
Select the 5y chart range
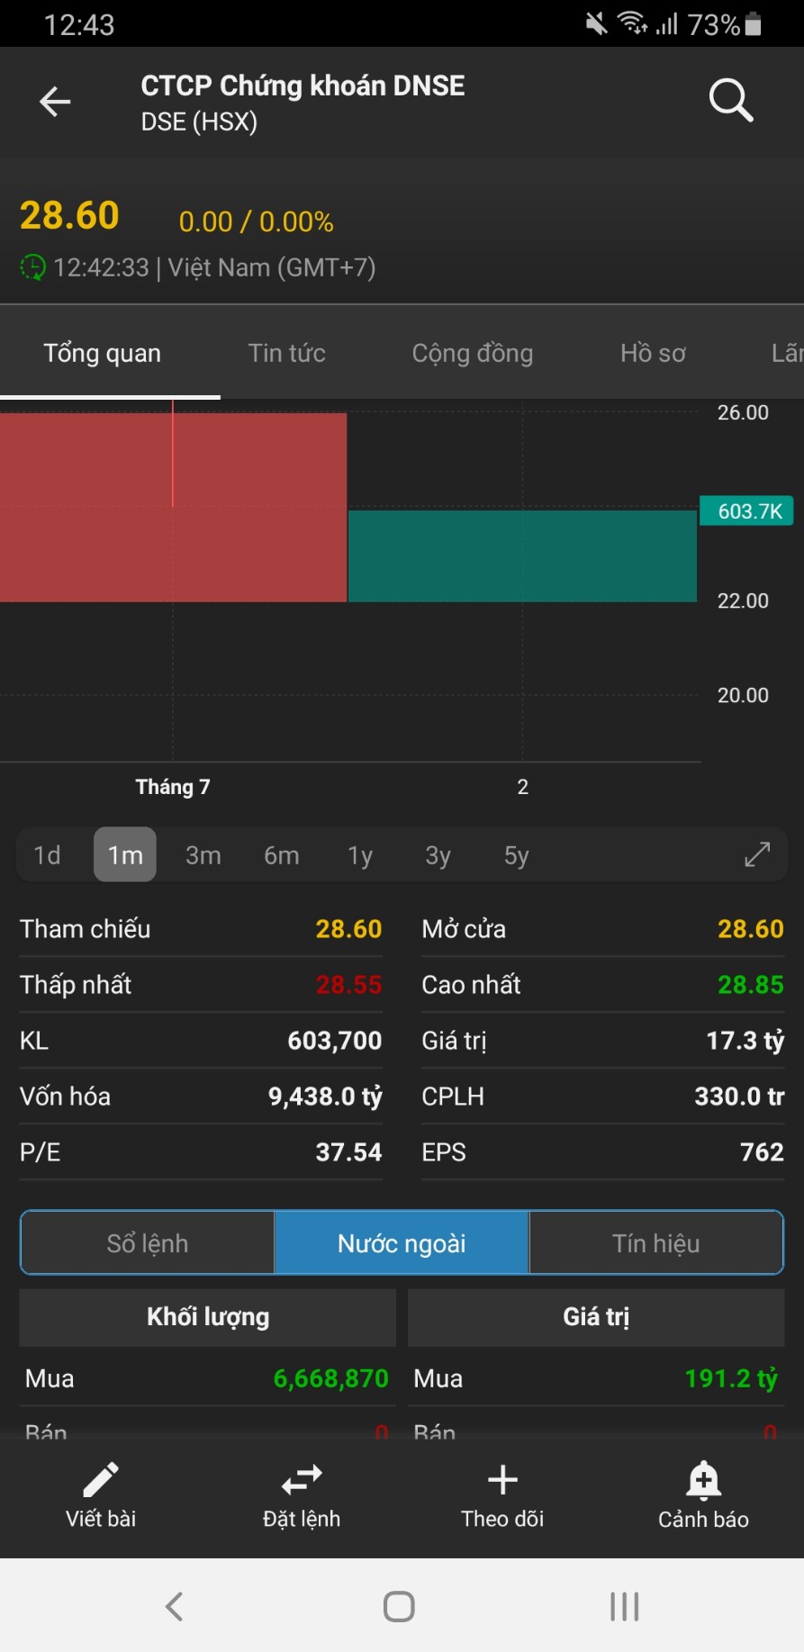click(x=516, y=854)
